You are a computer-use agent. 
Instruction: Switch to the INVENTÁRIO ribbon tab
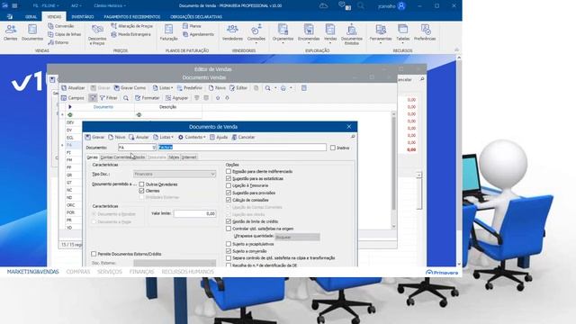tap(82, 17)
